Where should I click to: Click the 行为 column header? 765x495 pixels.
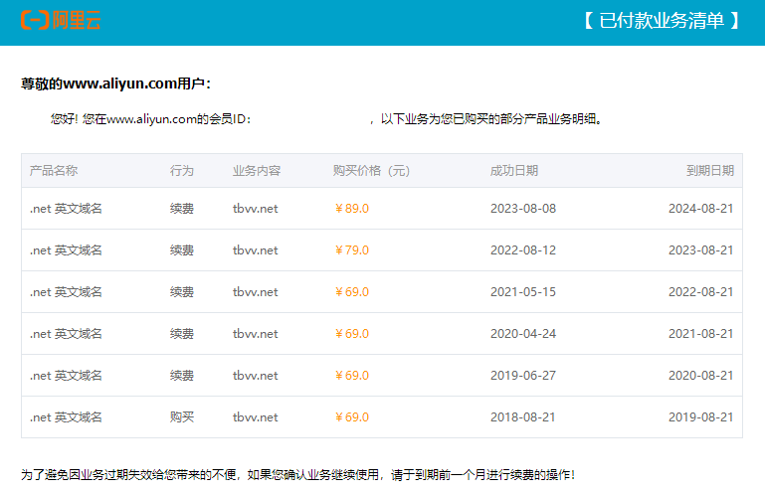(181, 171)
